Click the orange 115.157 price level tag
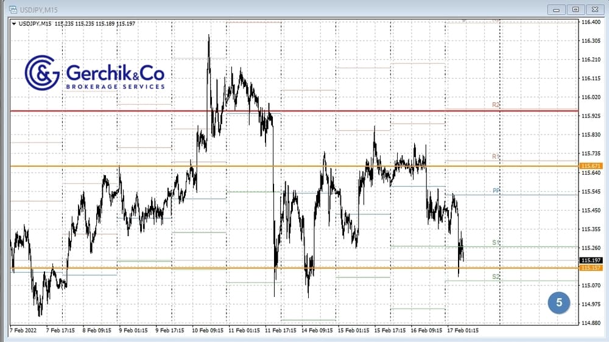The width and height of the screenshot is (609, 342). (x=591, y=268)
